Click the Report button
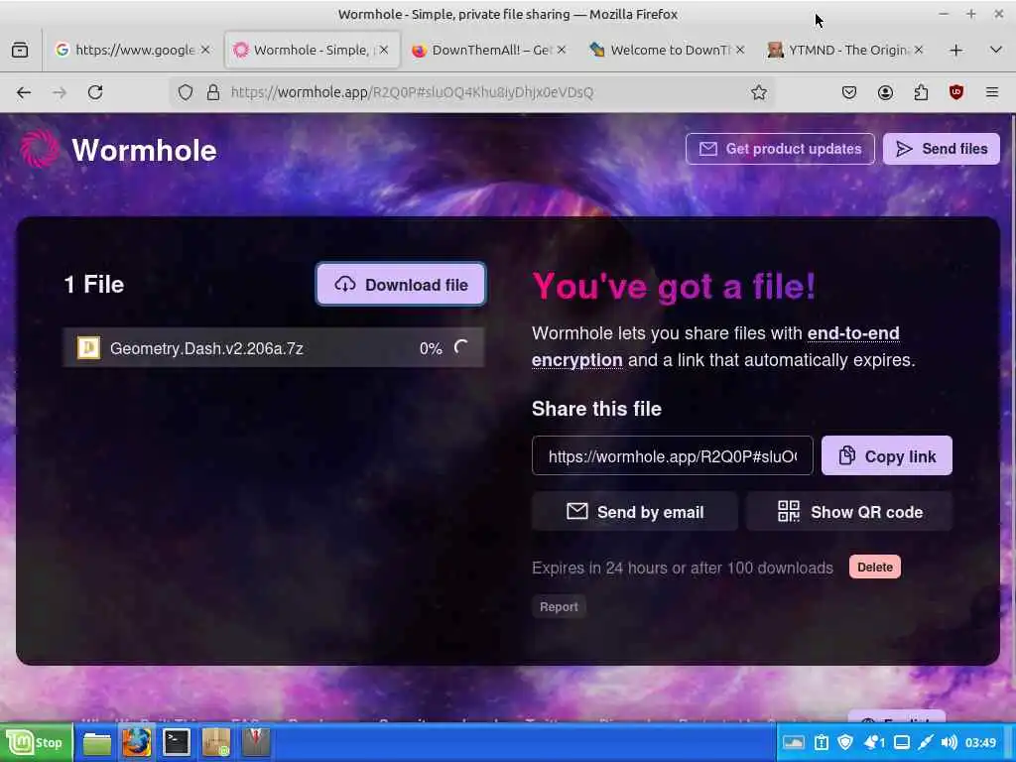Viewport: 1016px width, 762px height. (x=559, y=606)
